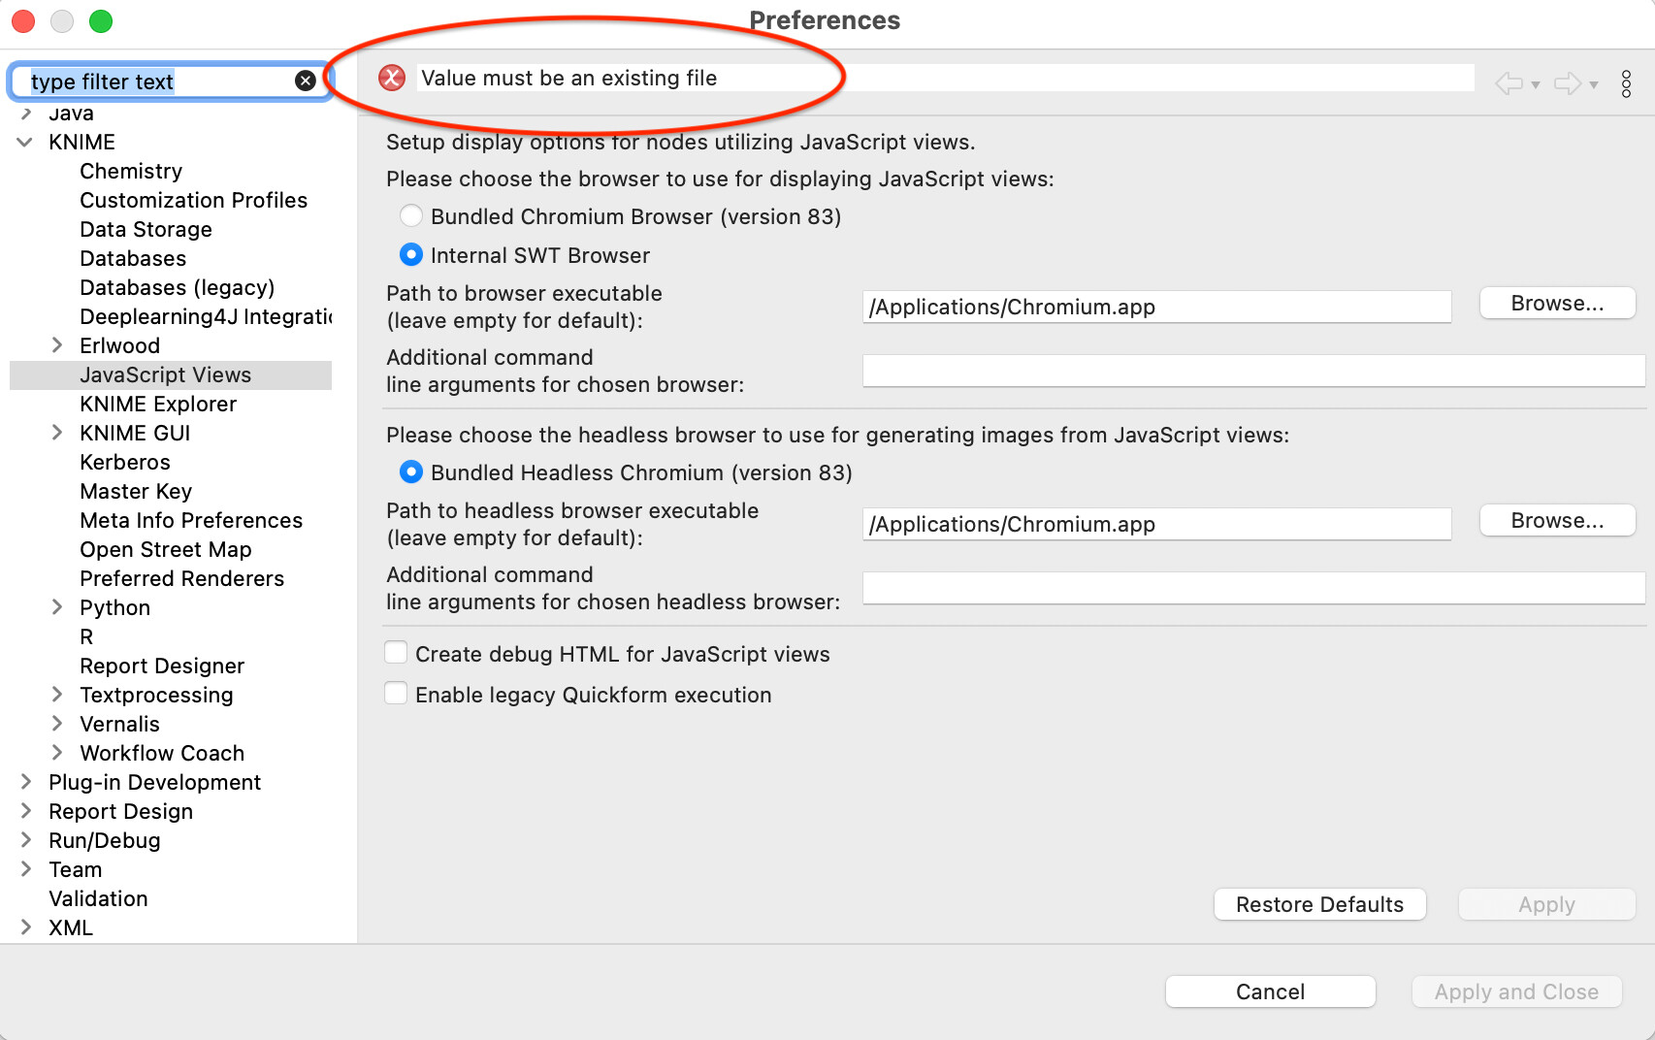
Task: Open the three-dot view menu
Action: (1627, 83)
